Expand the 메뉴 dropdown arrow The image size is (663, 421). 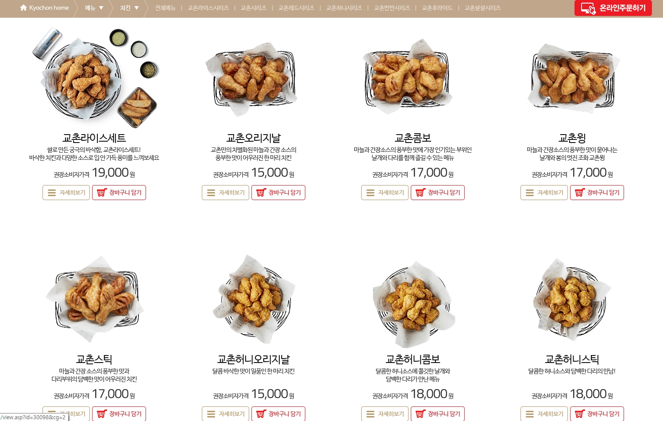[x=101, y=8]
